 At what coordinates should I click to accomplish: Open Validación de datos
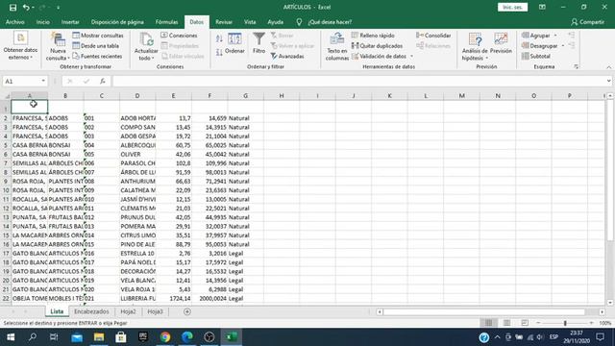379,56
